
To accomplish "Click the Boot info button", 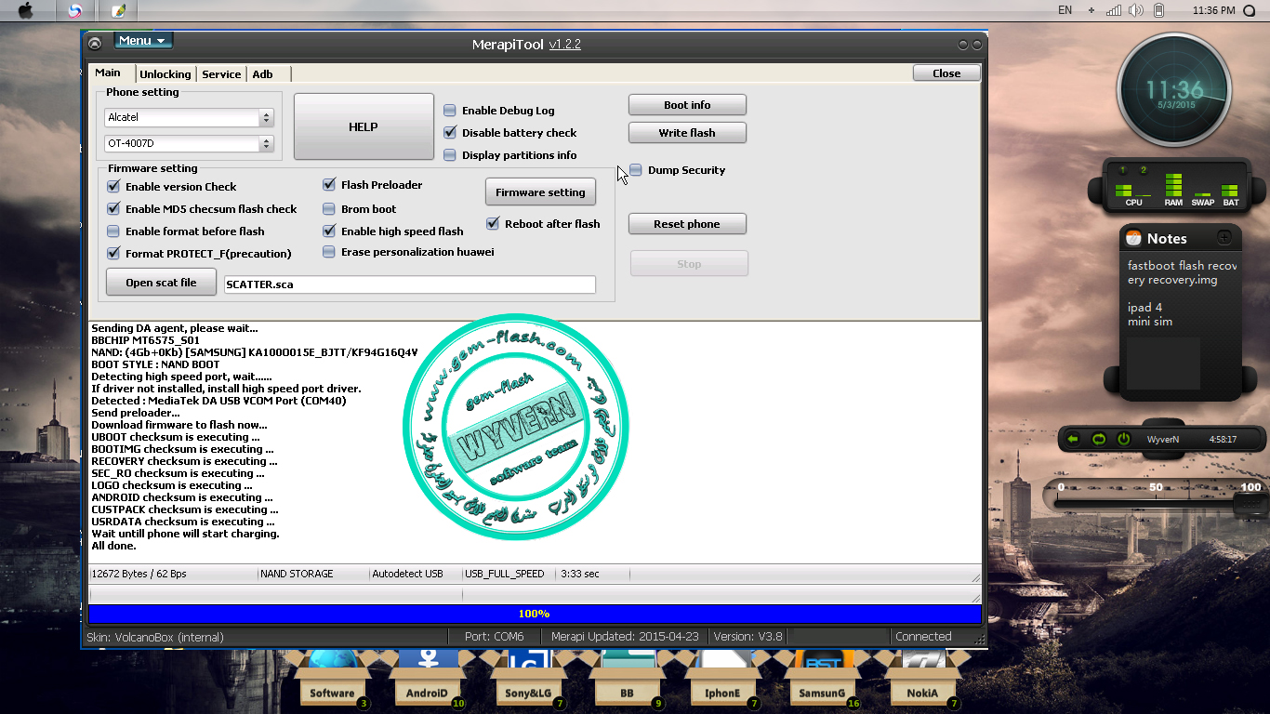I will 687,105.
